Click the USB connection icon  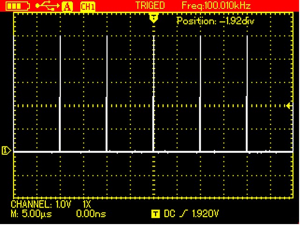click(46, 6)
